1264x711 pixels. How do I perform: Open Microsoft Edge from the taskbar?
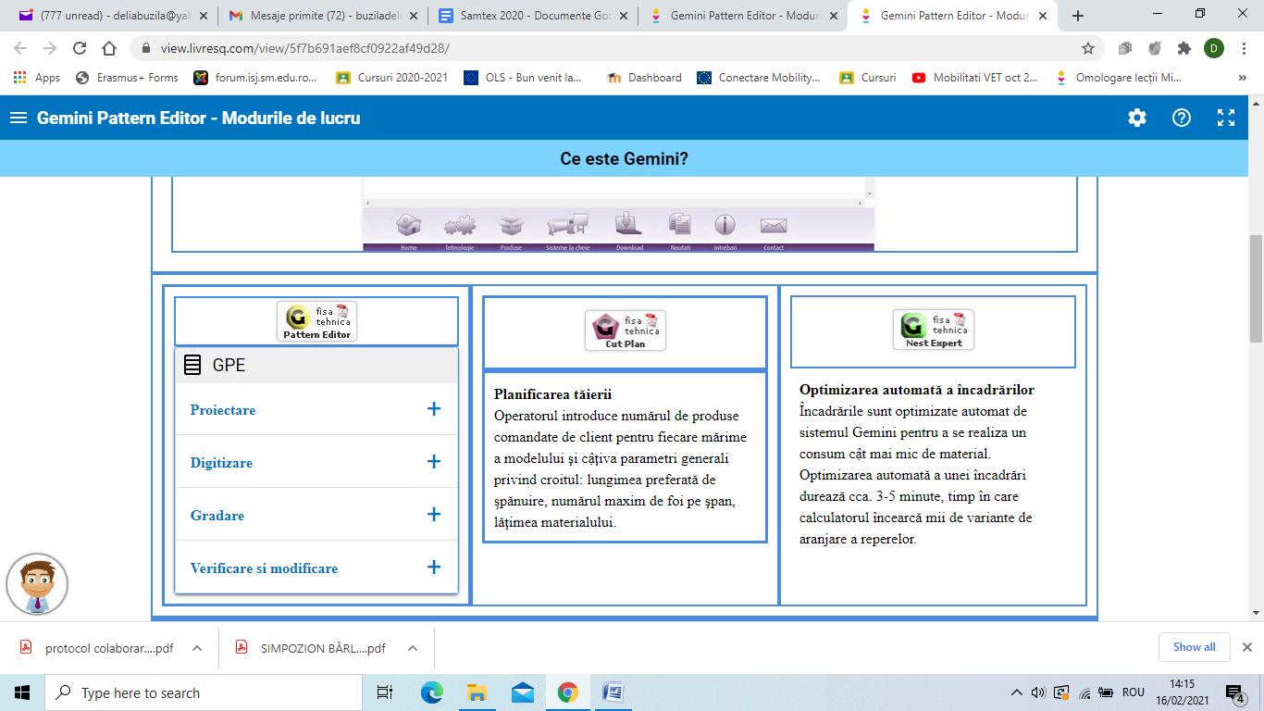pyautogui.click(x=432, y=692)
